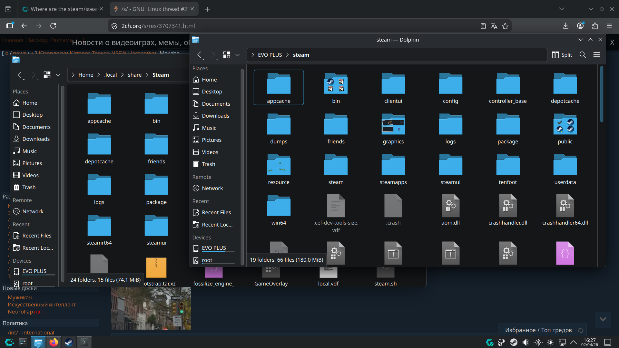Open the win64 folder
The width and height of the screenshot is (619, 348).
(279, 209)
